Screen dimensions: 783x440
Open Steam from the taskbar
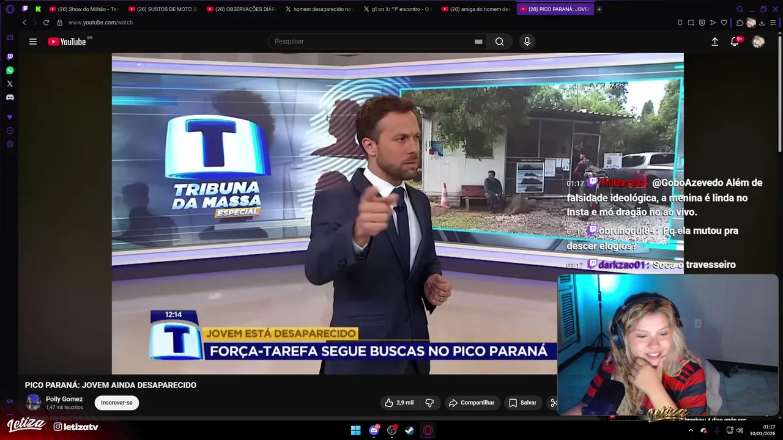tap(410, 430)
